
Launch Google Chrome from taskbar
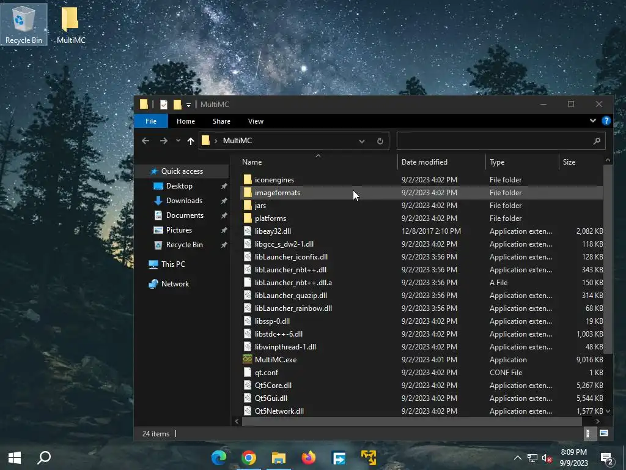pos(248,458)
